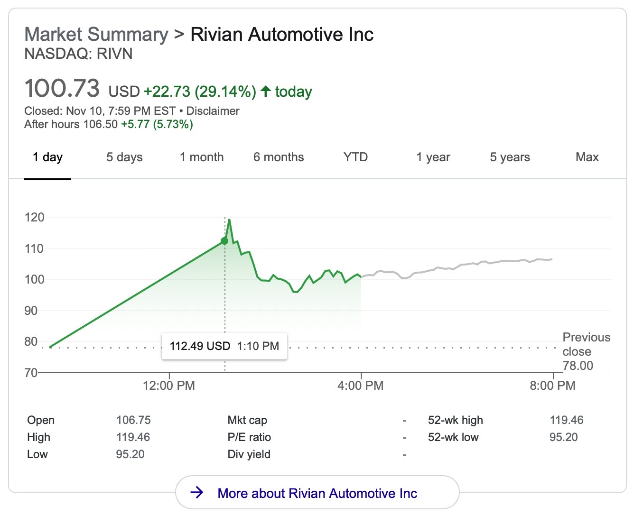634x515 pixels.
Task: Click the 100.73 stock price
Action: [62, 89]
